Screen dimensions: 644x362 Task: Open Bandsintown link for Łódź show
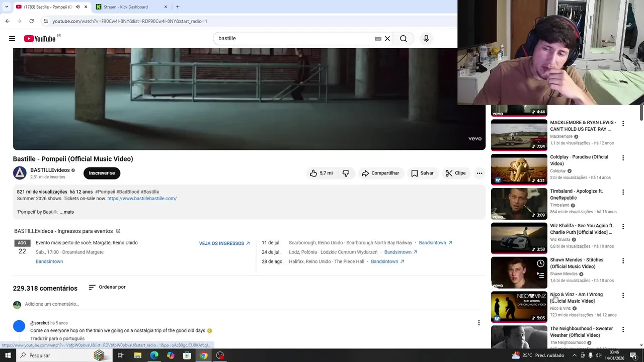tap(400, 252)
